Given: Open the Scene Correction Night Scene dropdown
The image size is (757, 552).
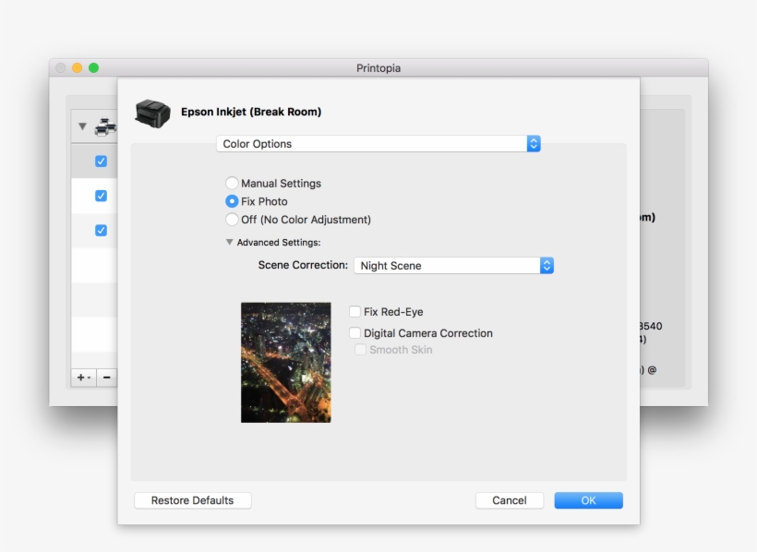Looking at the screenshot, I should [453, 266].
